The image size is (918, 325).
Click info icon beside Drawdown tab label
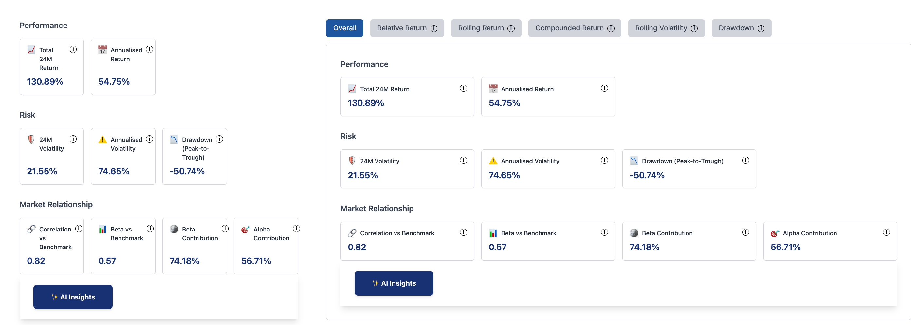tap(761, 28)
